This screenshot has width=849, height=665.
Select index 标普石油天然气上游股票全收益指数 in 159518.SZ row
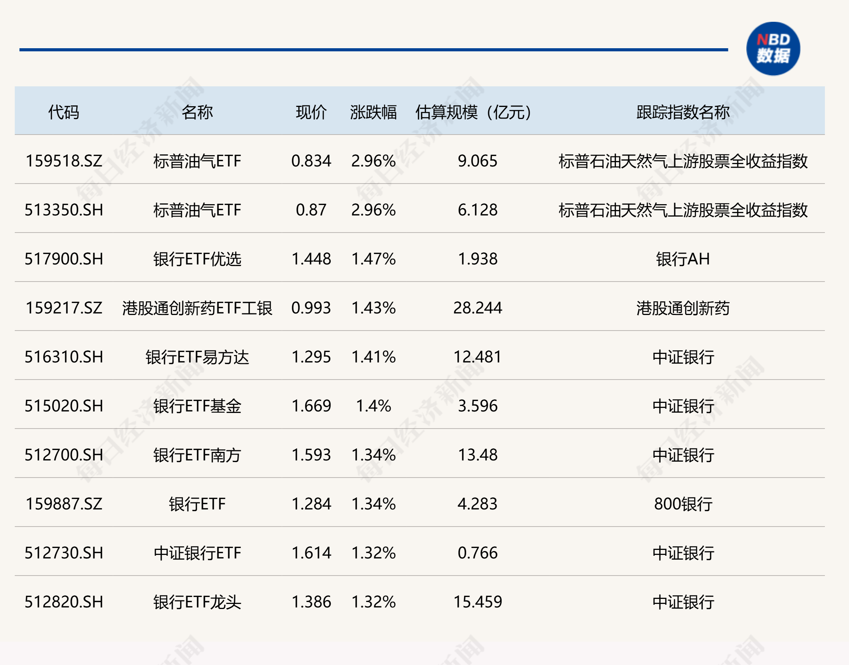click(683, 161)
